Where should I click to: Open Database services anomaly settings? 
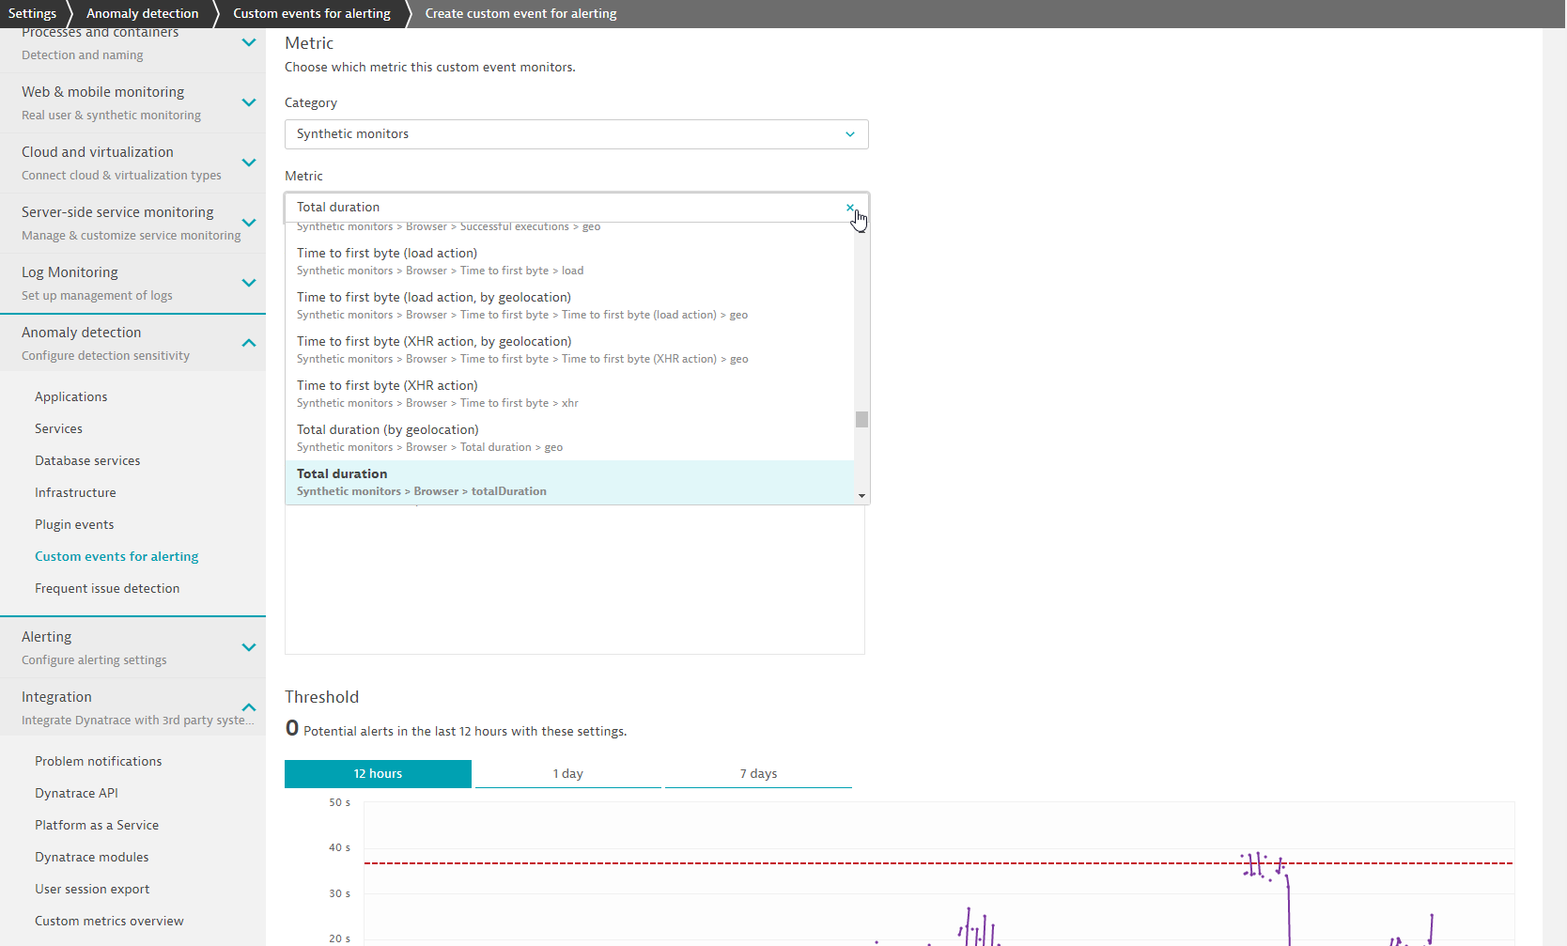87,461
